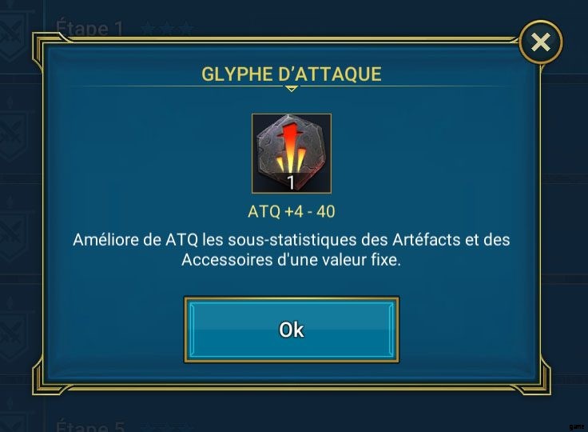
Task: Select the dimmed Étape 5 stage label
Action: pyautogui.click(x=90, y=426)
